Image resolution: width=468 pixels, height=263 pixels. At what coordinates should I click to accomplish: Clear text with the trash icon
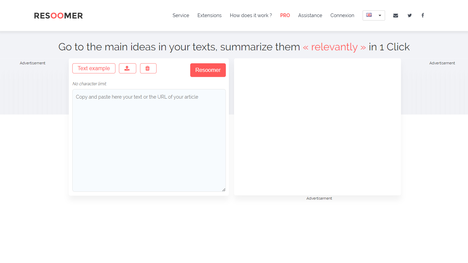(x=148, y=68)
